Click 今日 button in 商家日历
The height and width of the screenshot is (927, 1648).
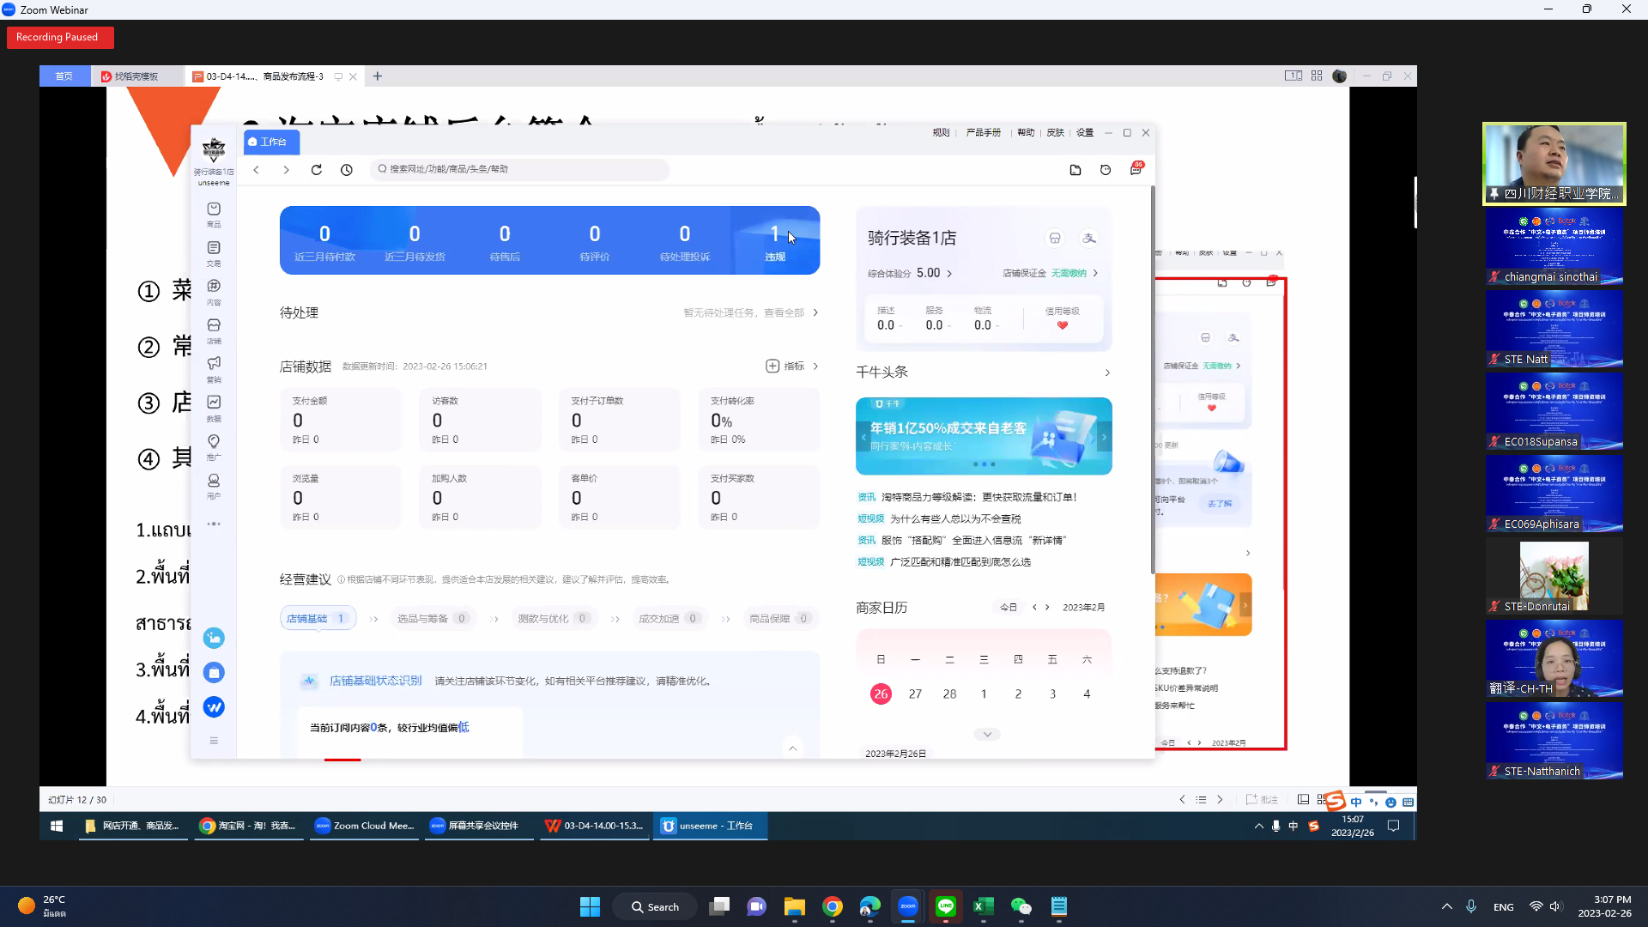click(1009, 607)
